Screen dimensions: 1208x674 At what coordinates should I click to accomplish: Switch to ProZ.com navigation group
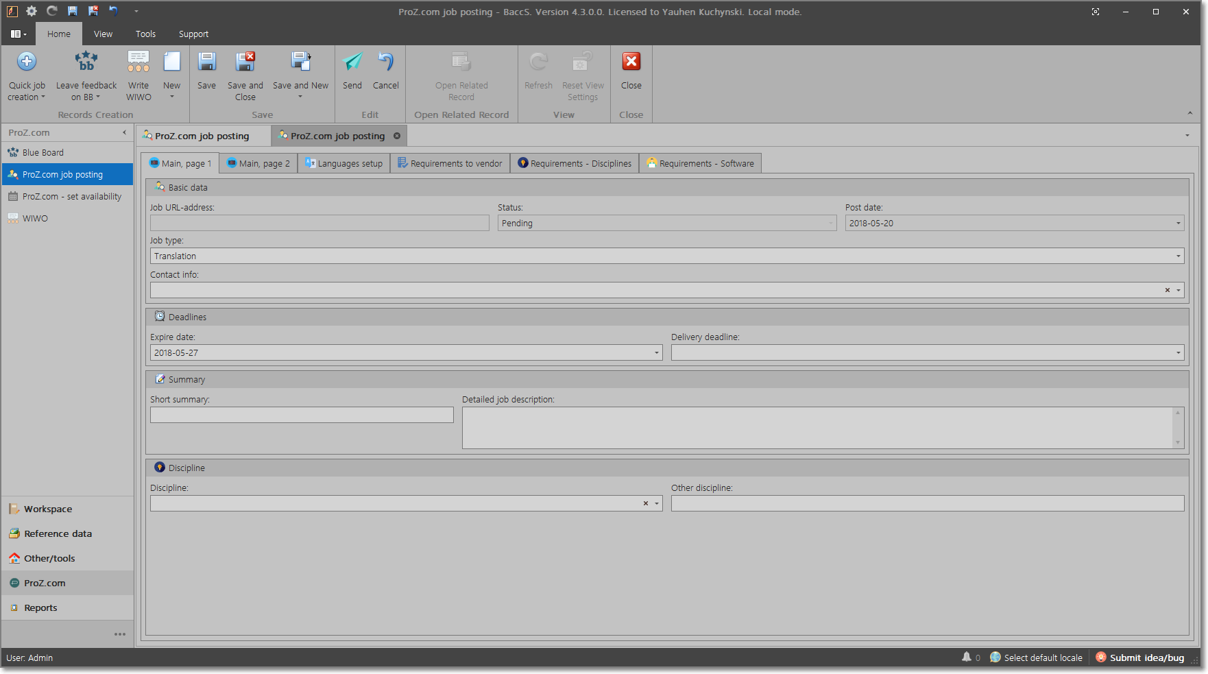pos(67,583)
